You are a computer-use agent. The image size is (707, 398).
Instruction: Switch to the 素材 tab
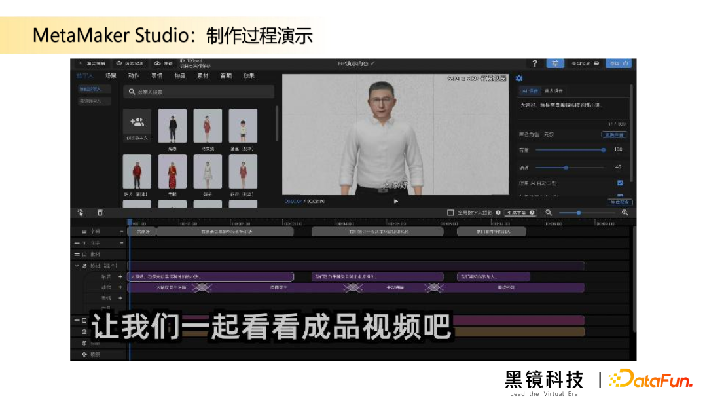[203, 76]
